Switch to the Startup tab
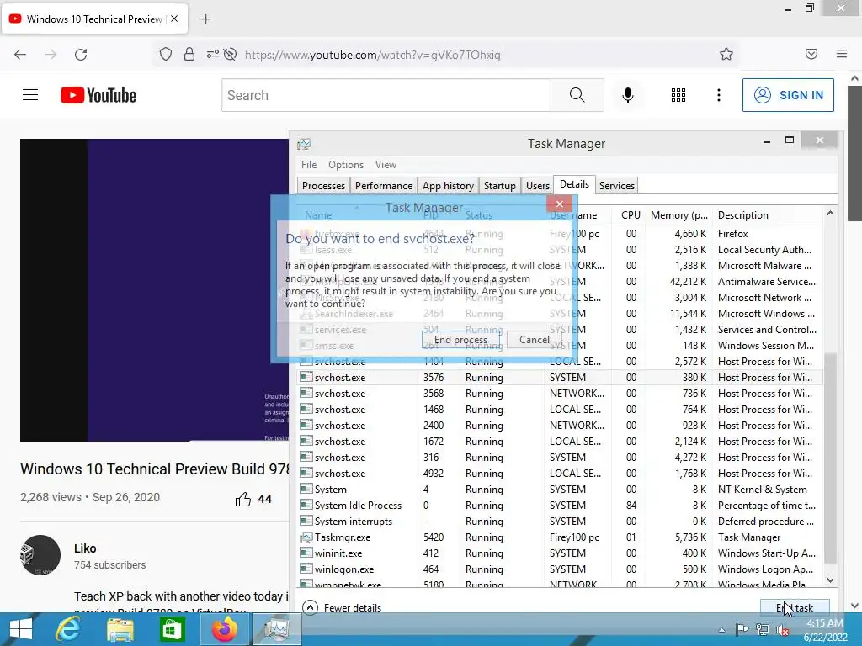862x646 pixels. (x=500, y=186)
